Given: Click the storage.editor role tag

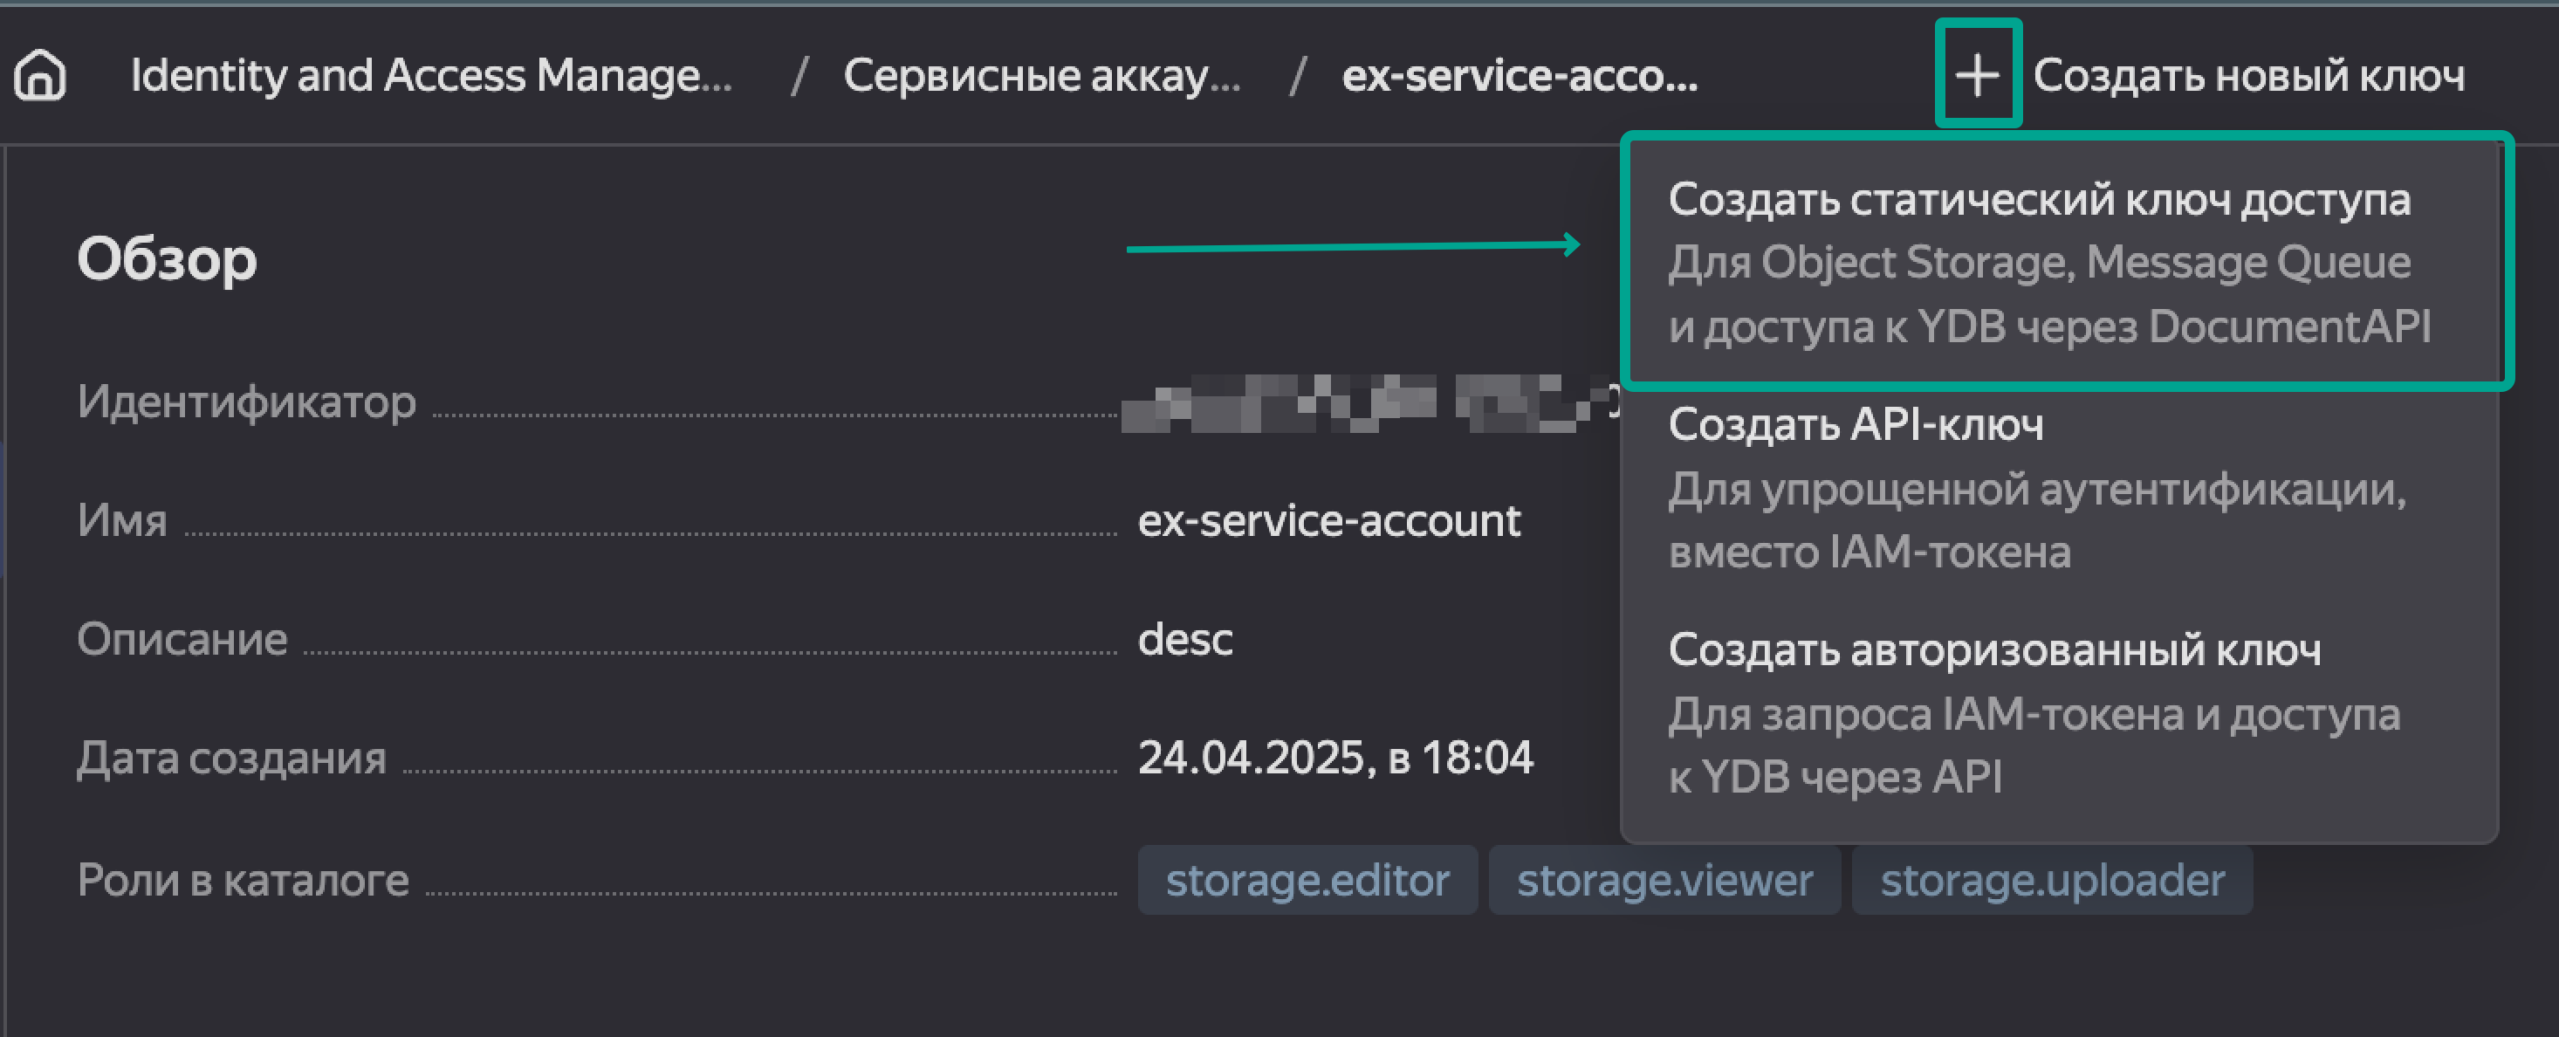Looking at the screenshot, I should click(x=1307, y=880).
